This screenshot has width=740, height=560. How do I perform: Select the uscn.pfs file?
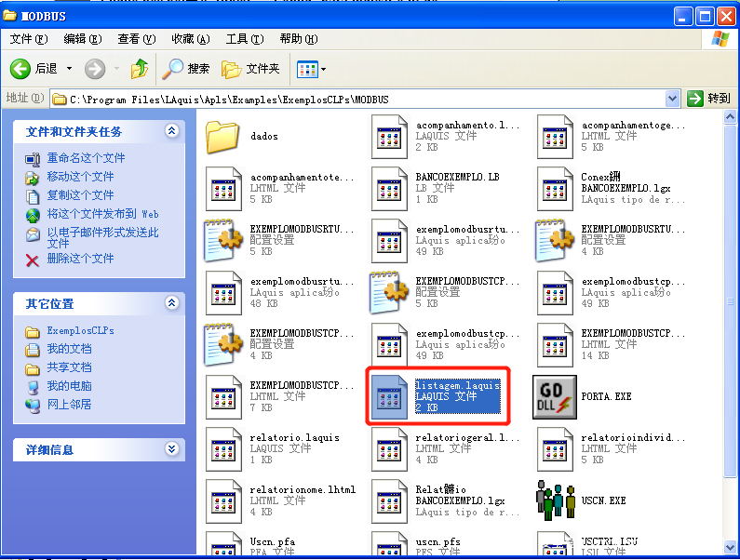point(438,542)
